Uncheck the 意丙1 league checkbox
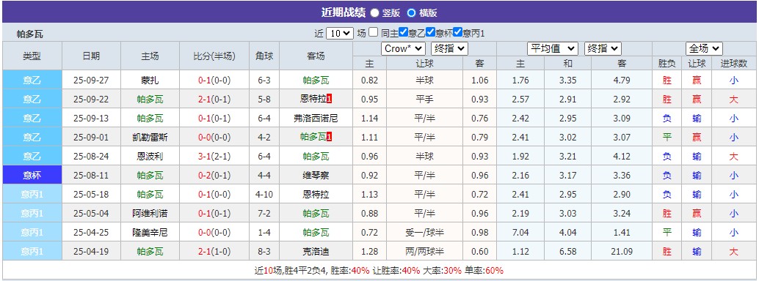Image resolution: width=759 pixels, height=281 pixels. pyautogui.click(x=458, y=32)
